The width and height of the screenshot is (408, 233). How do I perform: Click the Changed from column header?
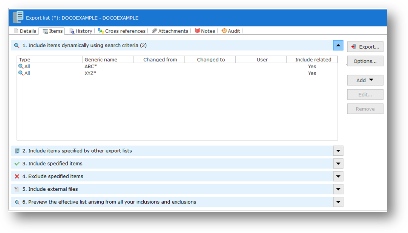pyautogui.click(x=159, y=60)
